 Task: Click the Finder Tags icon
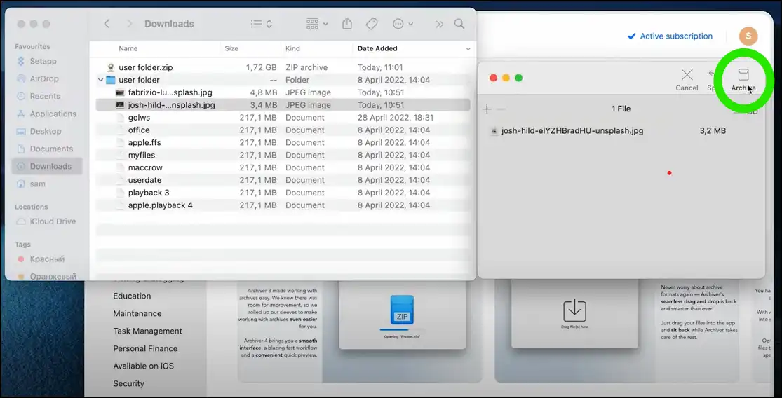(372, 24)
